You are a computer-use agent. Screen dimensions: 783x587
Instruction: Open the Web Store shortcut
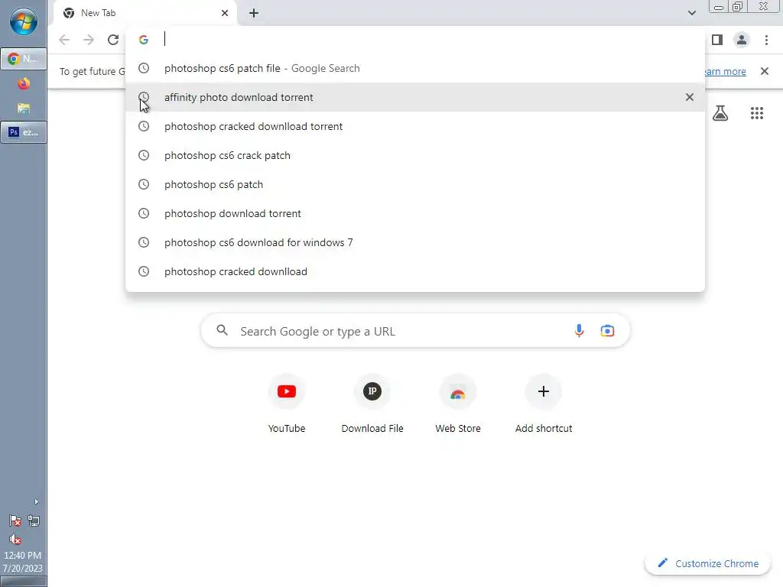[458, 404]
